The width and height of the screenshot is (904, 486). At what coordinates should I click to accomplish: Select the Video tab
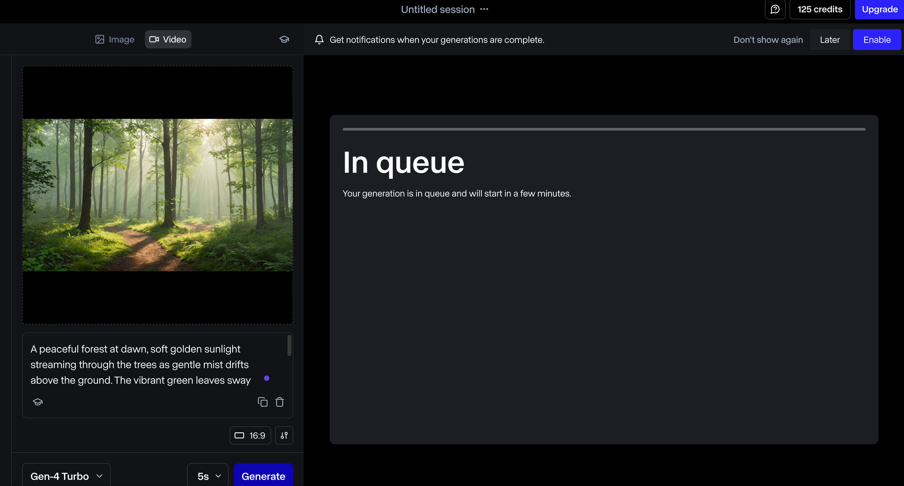[x=168, y=39]
